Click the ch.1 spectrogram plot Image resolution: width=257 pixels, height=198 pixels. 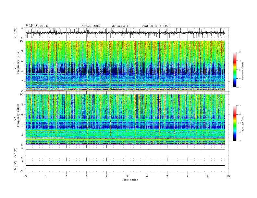[x=125, y=66]
